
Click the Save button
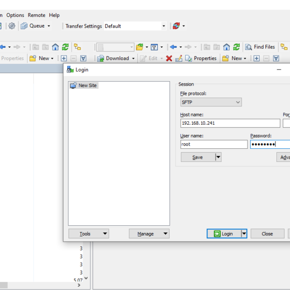198,157
